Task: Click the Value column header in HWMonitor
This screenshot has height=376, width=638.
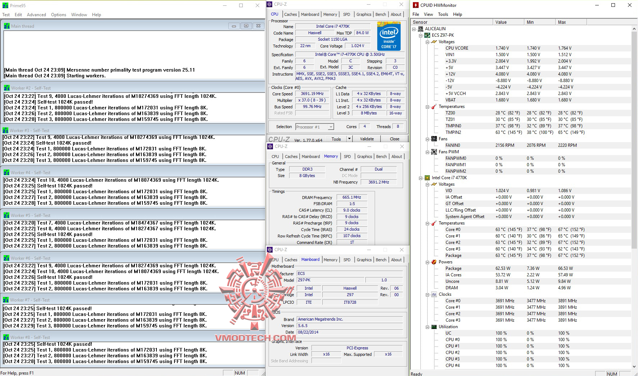Action: pyautogui.click(x=508, y=22)
